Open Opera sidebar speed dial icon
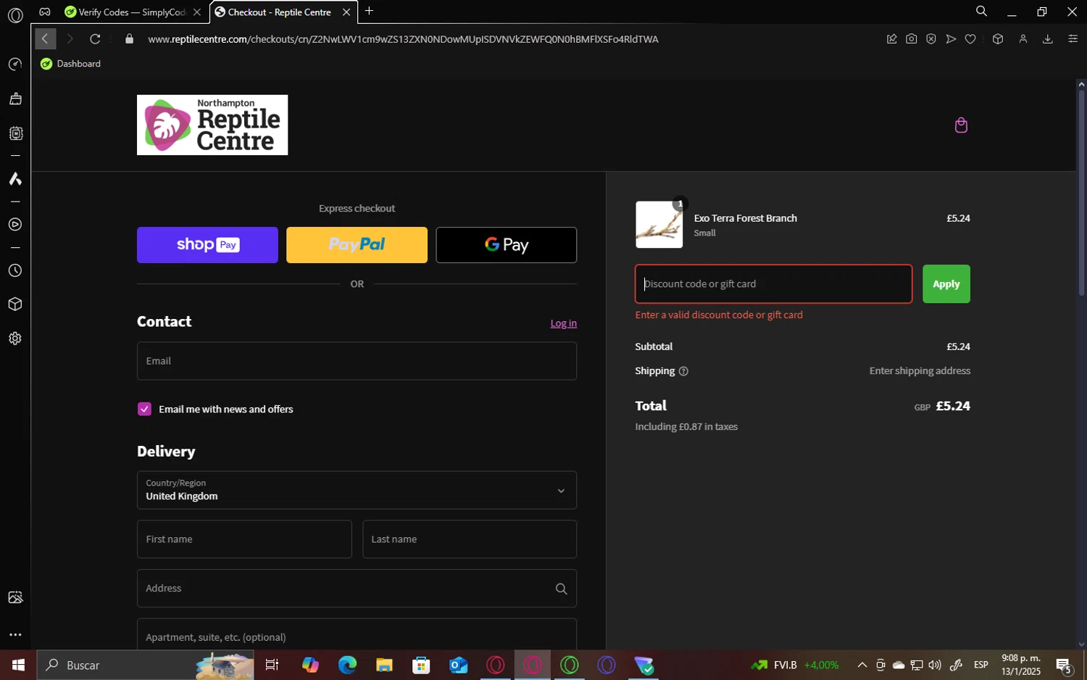Image resolution: width=1087 pixels, height=680 pixels. [x=15, y=65]
